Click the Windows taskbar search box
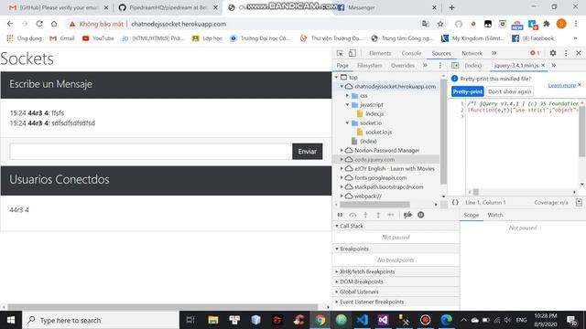Viewport: 586px width, 329px height. click(x=101, y=320)
